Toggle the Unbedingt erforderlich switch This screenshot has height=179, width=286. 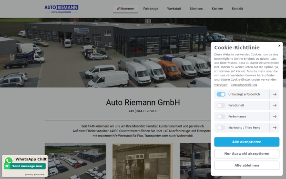pyautogui.click(x=221, y=94)
